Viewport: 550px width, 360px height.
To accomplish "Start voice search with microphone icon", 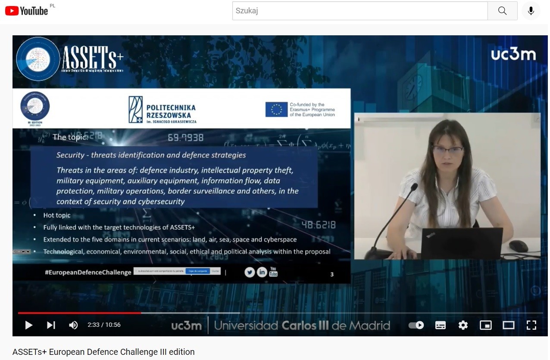I will tap(531, 11).
